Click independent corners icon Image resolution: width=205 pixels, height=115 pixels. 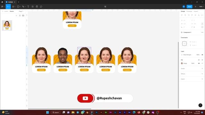(202, 27)
